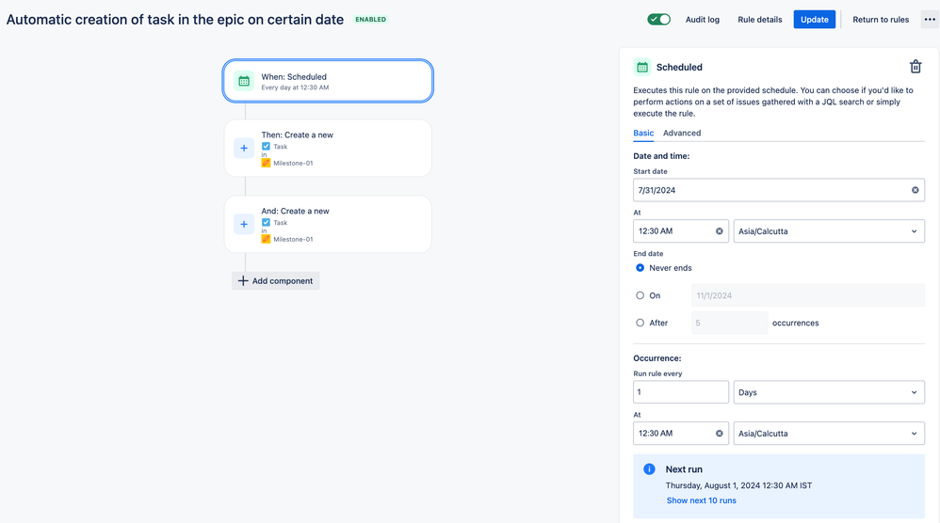Click Return to rules
Image resolution: width=940 pixels, height=523 pixels.
(881, 19)
